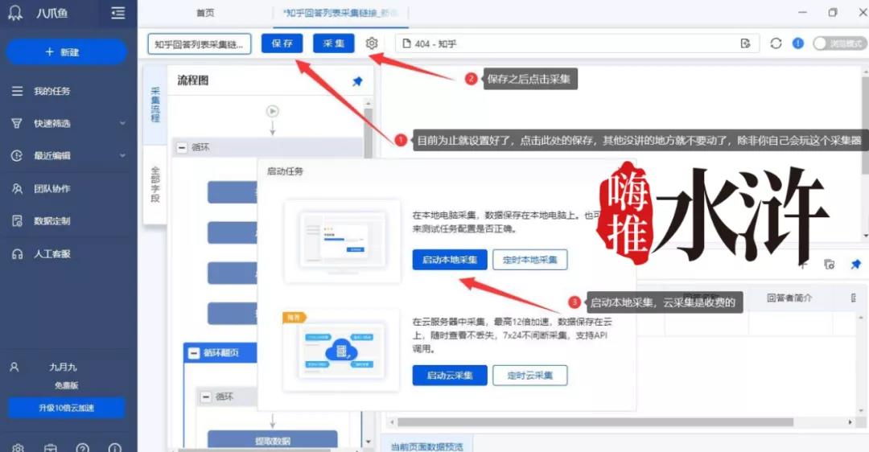The image size is (869, 452).
Task: Click the 404 - 知乎 address bar
Action: point(576,43)
